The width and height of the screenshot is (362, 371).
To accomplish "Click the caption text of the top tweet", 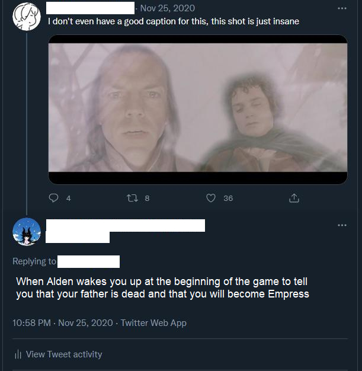I will [x=173, y=22].
